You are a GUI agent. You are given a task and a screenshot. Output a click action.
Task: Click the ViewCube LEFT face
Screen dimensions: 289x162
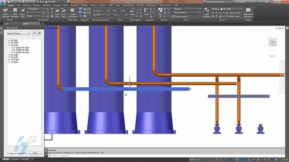(273, 42)
